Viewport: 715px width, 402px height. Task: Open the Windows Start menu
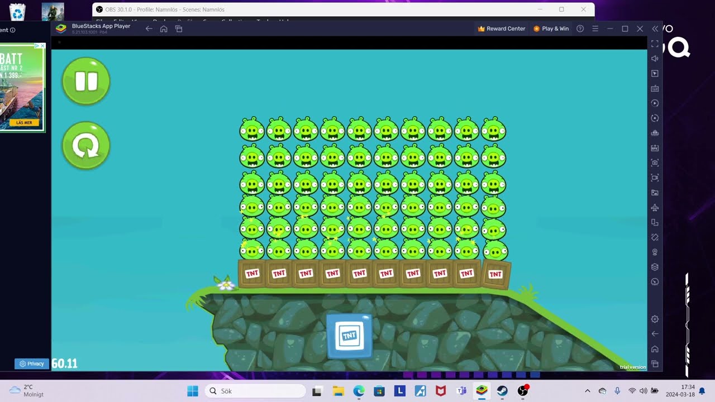[x=193, y=391]
